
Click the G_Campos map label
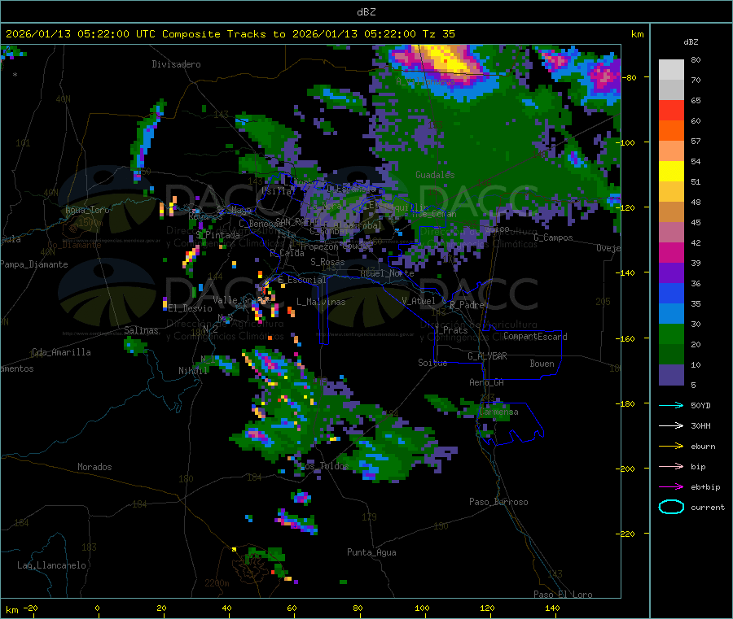coord(553,238)
